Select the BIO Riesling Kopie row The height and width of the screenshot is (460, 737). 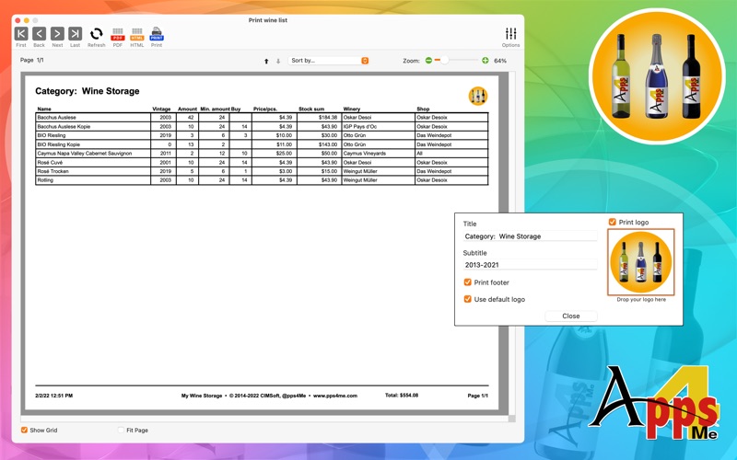pos(262,144)
